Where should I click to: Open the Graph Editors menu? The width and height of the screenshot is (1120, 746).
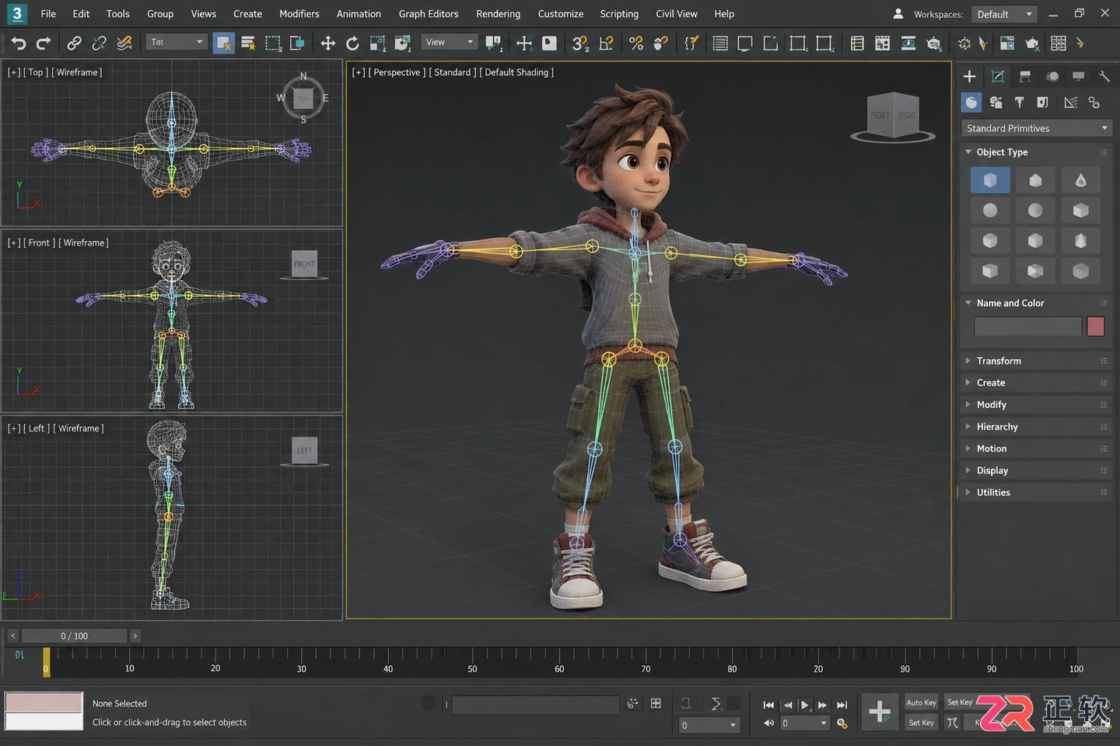point(429,14)
